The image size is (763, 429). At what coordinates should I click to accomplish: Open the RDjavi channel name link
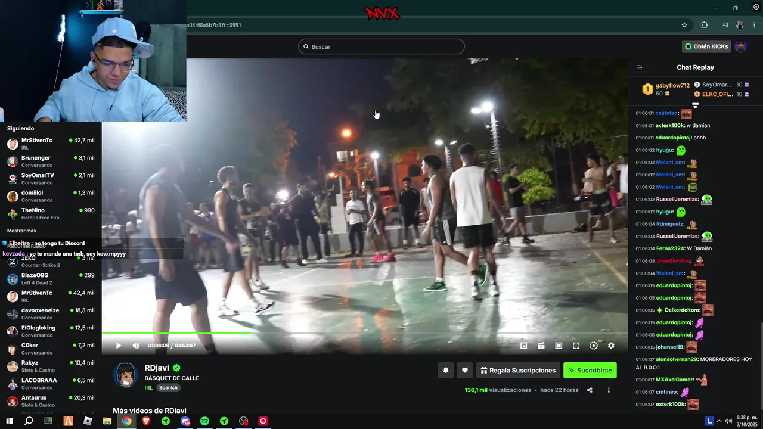click(158, 368)
